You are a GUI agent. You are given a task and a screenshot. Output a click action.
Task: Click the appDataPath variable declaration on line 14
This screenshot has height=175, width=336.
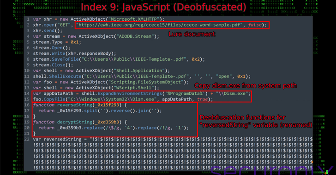[x=59, y=93]
